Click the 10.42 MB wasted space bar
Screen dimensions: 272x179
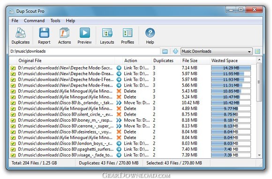tap(231, 103)
